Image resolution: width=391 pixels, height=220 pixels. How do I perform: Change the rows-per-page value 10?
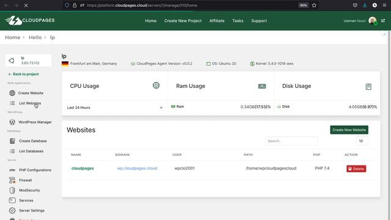click(361, 141)
